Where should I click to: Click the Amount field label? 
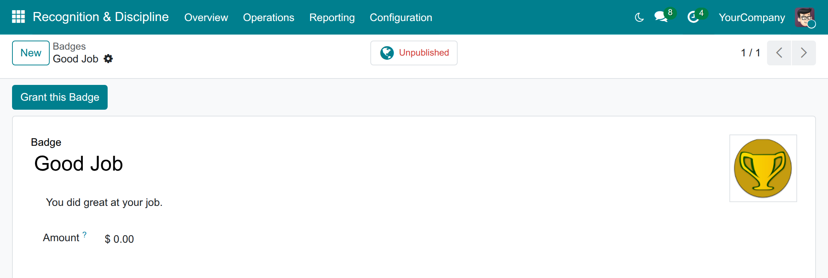(61, 238)
